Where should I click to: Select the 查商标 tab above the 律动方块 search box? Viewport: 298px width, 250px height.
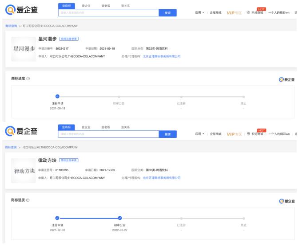click(x=66, y=128)
